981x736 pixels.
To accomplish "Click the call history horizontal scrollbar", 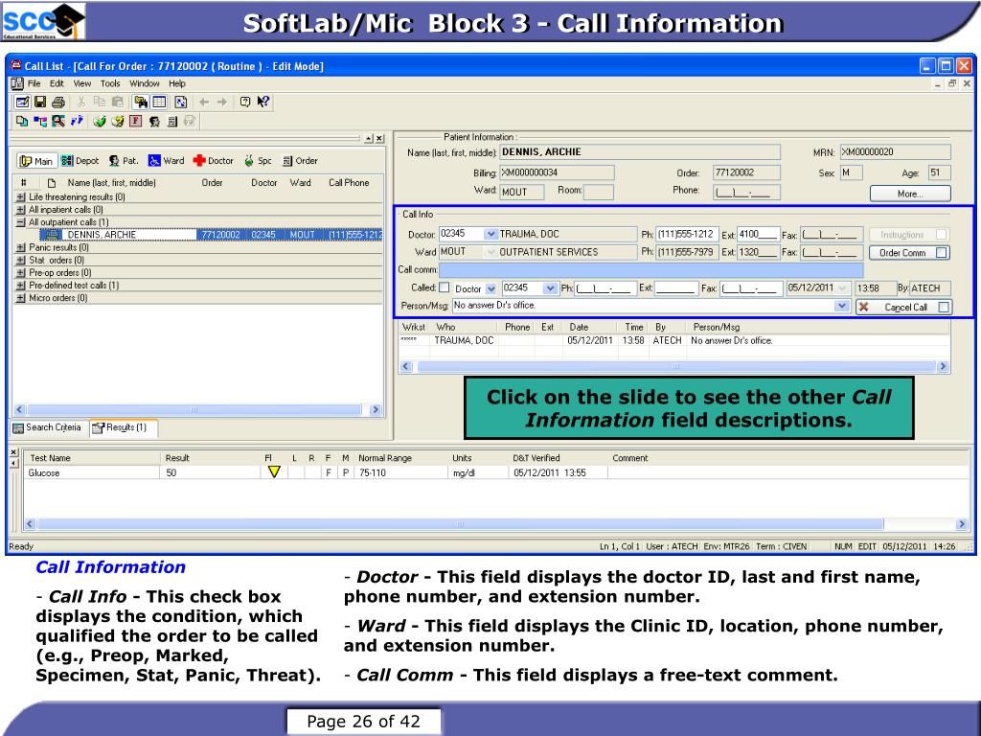I will (x=673, y=367).
